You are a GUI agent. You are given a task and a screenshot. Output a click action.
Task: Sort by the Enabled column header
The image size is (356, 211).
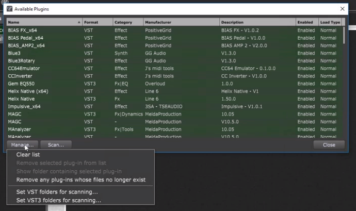(x=307, y=22)
